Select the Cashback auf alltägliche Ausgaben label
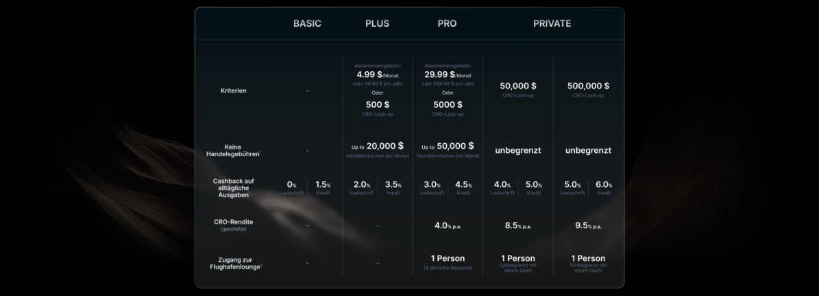 coord(234,188)
